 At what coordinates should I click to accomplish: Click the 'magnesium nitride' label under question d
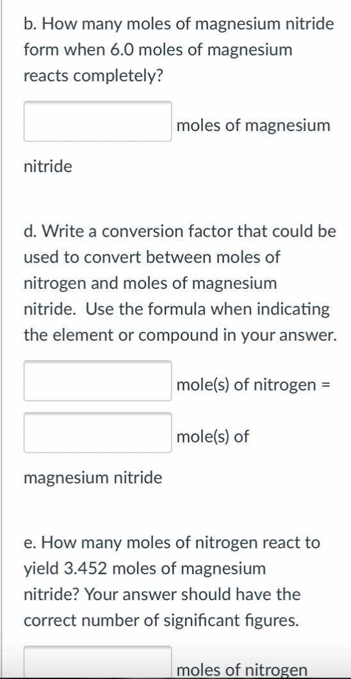coord(93,478)
